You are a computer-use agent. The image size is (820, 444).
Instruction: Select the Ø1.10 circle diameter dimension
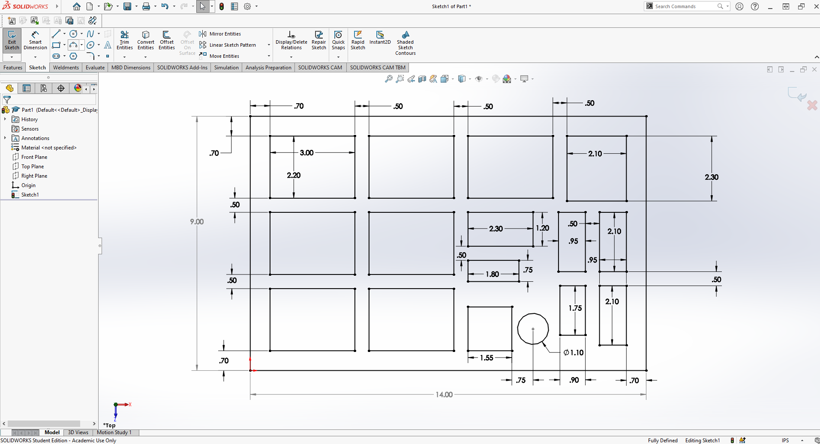pyautogui.click(x=574, y=352)
